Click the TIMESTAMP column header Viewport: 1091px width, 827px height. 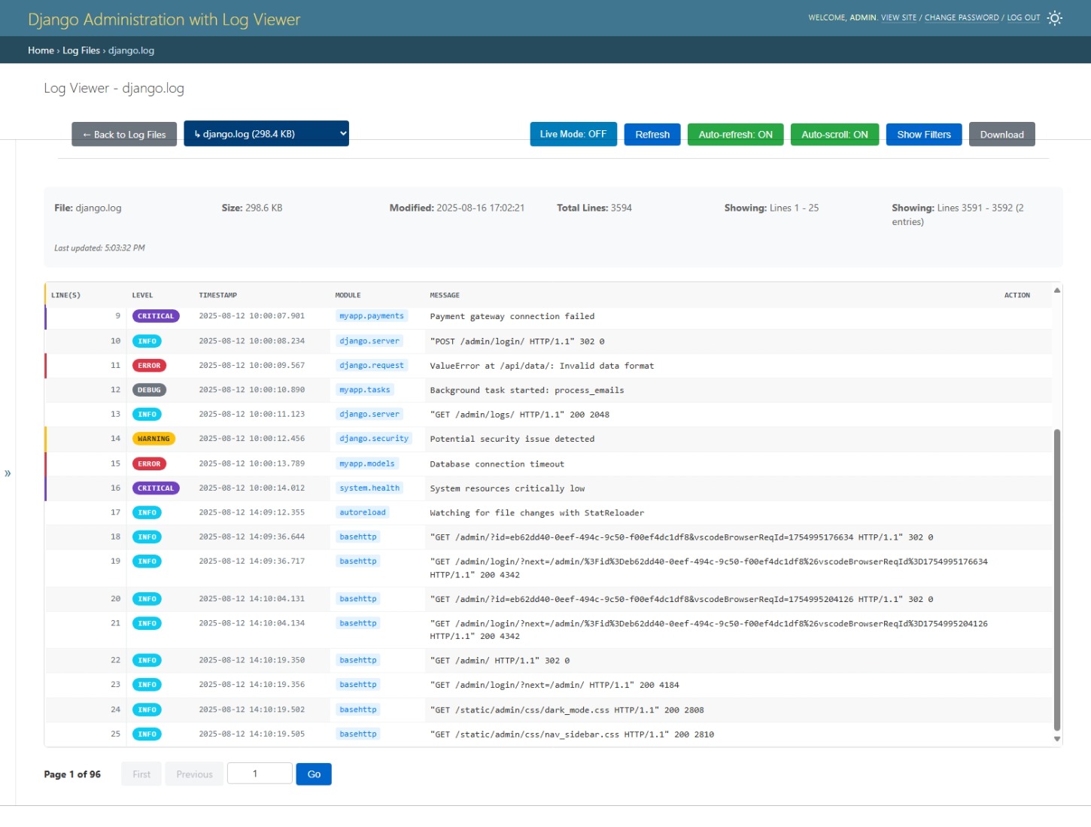coord(218,295)
